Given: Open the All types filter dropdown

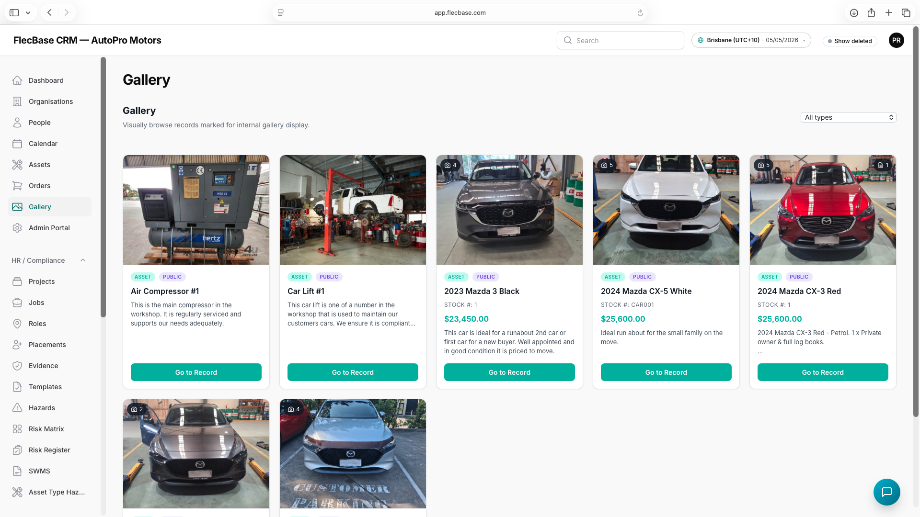Looking at the screenshot, I should point(848,117).
